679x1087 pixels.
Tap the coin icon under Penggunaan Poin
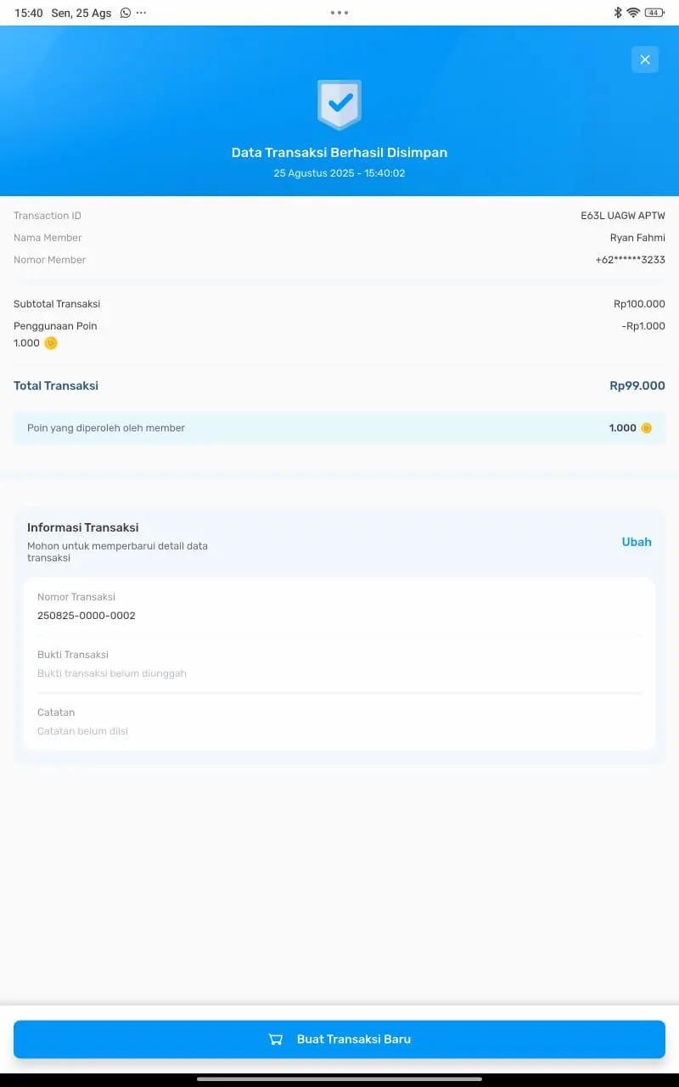tap(51, 343)
